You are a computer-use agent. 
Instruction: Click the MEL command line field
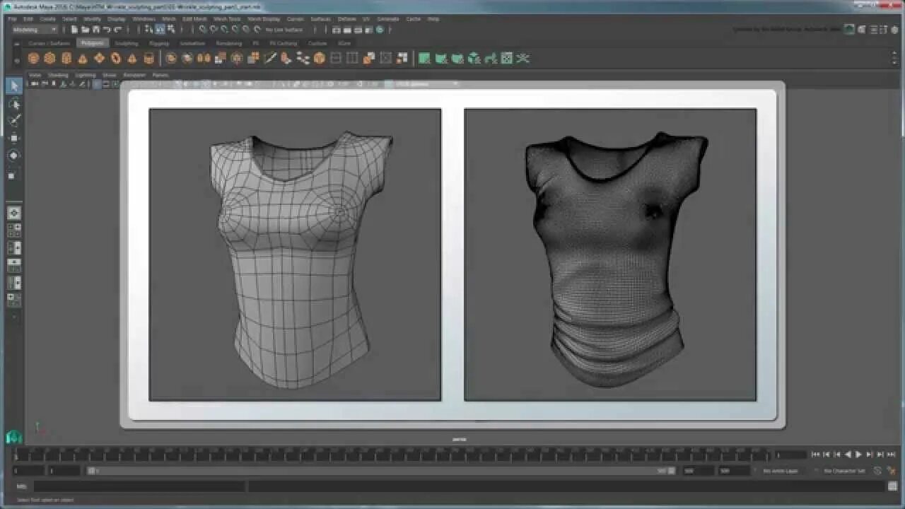click(x=140, y=486)
